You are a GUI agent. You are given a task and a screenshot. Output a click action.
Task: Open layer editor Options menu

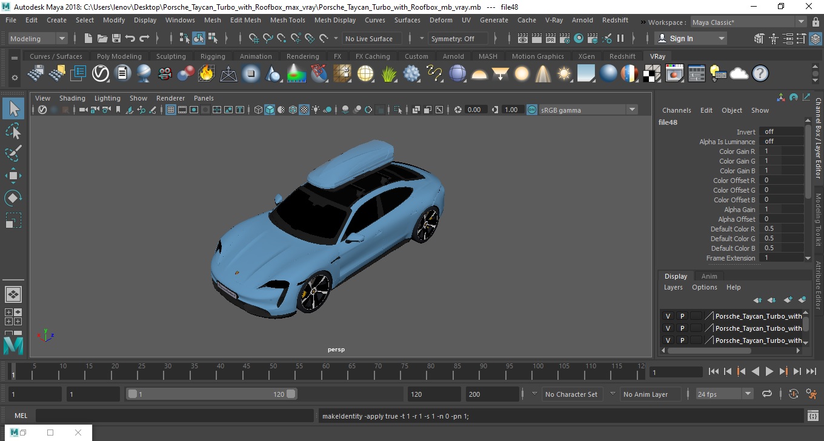pos(704,287)
